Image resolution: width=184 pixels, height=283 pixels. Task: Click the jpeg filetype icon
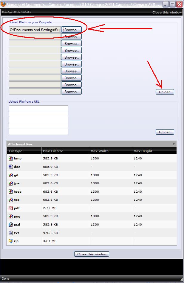(x=11, y=191)
